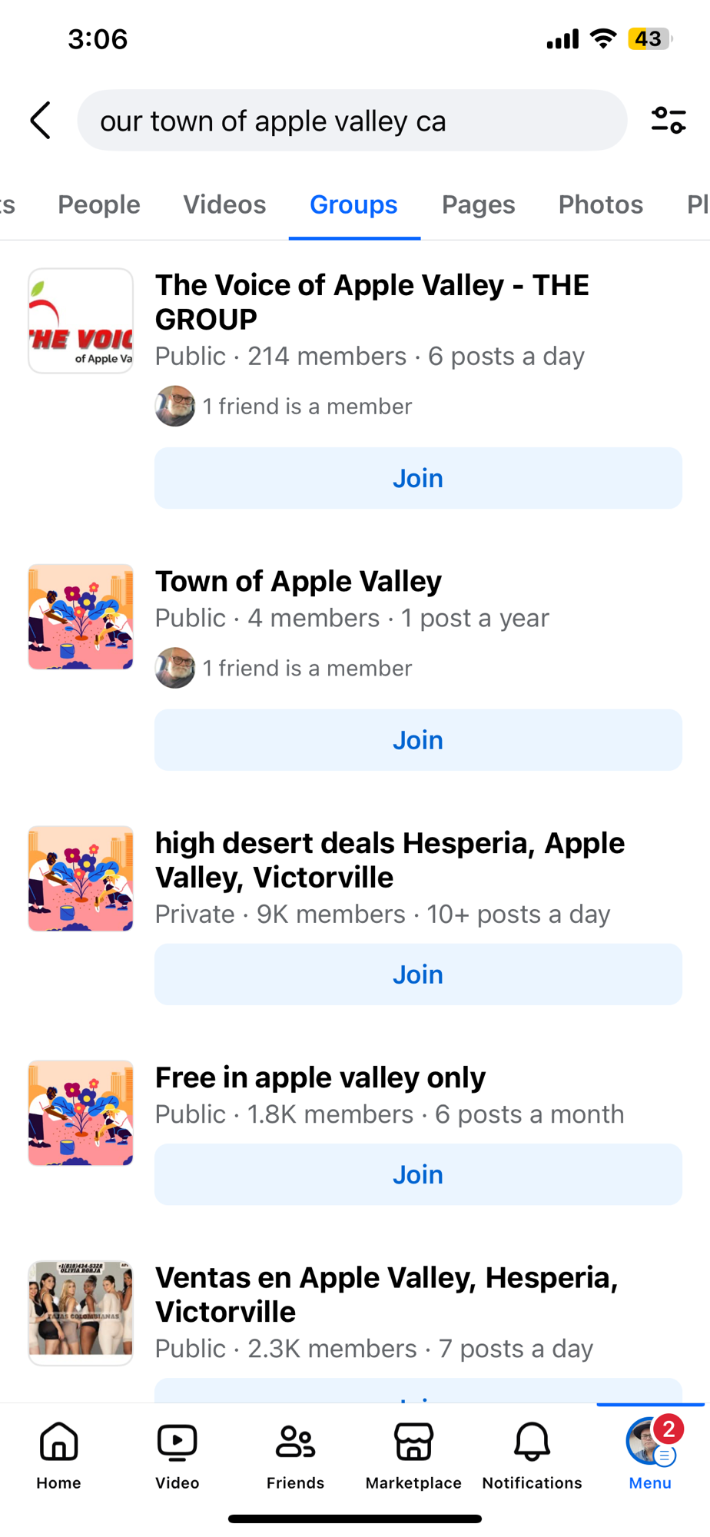Screen dimensions: 710x1537
Task: Join high desert deals group
Action: coord(418,974)
